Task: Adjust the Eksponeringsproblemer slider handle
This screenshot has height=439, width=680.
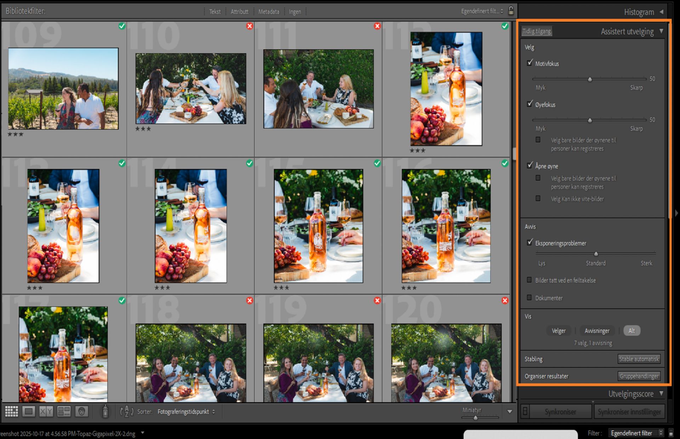Action: (x=596, y=254)
